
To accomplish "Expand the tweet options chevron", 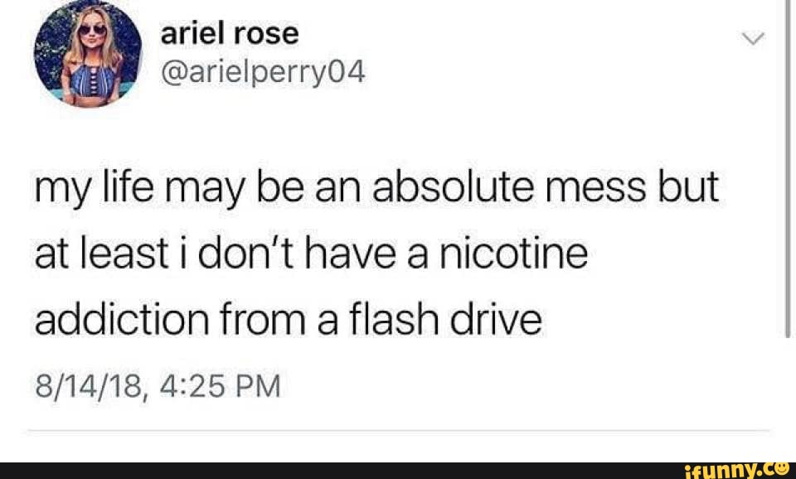I will click(752, 39).
